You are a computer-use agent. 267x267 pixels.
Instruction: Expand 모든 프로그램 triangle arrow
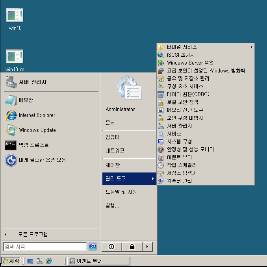pyautogui.click(x=6, y=234)
